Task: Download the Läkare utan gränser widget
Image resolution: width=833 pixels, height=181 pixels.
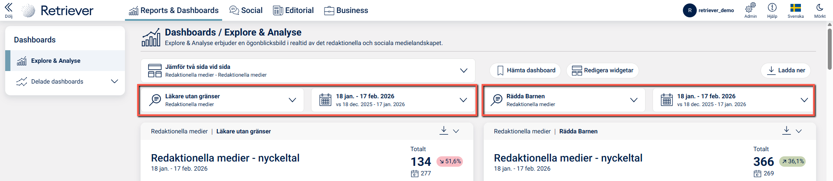Action: pos(443,130)
